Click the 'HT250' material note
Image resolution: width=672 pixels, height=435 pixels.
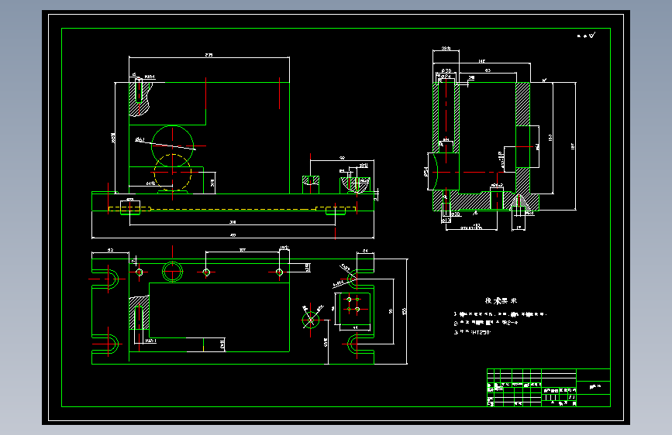(481, 332)
